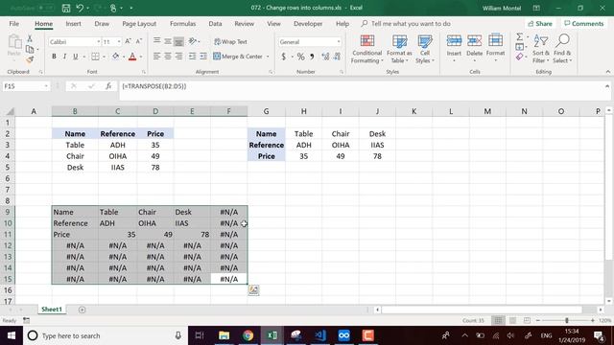
Task: Open Find & Select menu
Action: (562, 49)
